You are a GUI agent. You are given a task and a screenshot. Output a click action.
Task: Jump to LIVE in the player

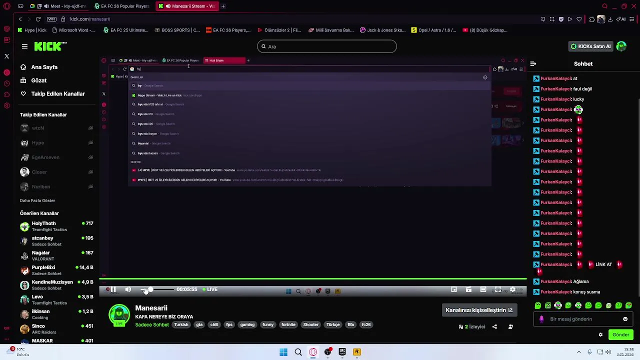tap(210, 289)
